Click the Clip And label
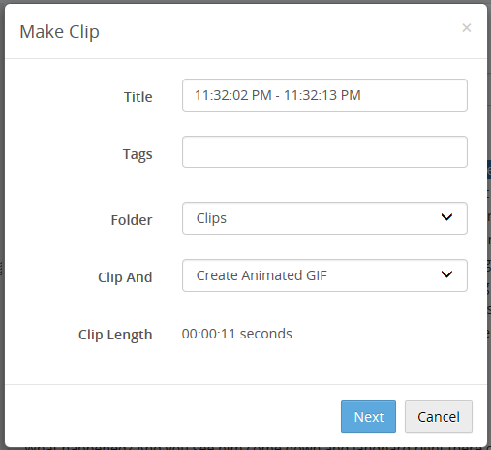Viewport: 491px width, 450px height. 125,277
